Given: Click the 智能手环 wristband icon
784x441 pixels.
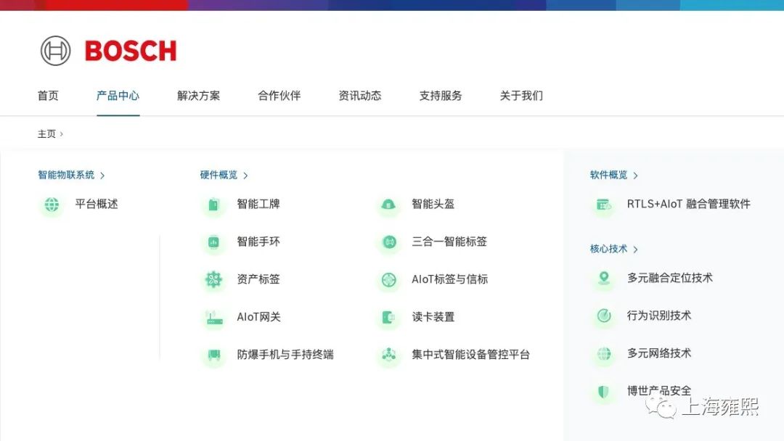Looking at the screenshot, I should click(213, 242).
